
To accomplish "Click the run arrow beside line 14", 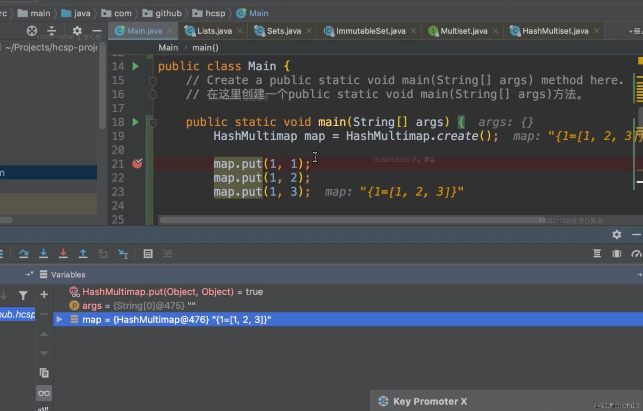I will pyautogui.click(x=135, y=66).
